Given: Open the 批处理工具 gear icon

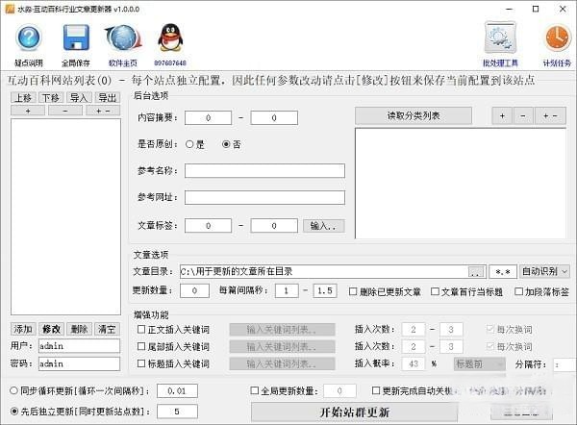Looking at the screenshot, I should [500, 37].
